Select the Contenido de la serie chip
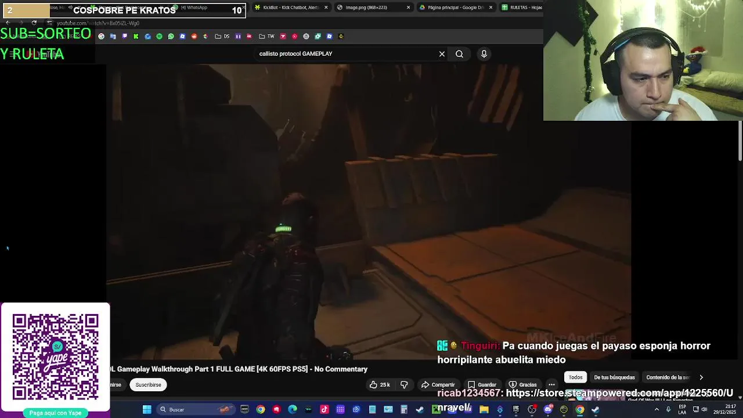Screen dimensions: 743x418 click(668, 377)
